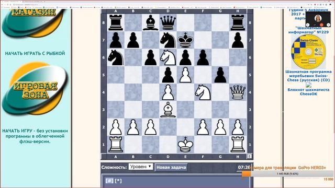Select the black pawn on g5

[220, 75]
